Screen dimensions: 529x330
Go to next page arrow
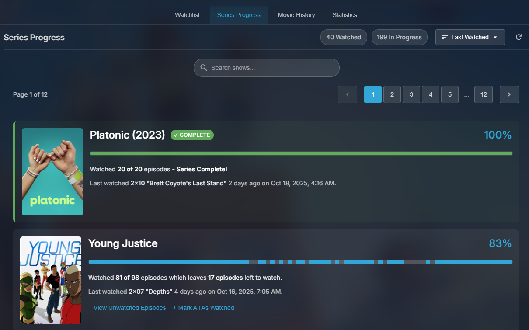click(x=509, y=94)
